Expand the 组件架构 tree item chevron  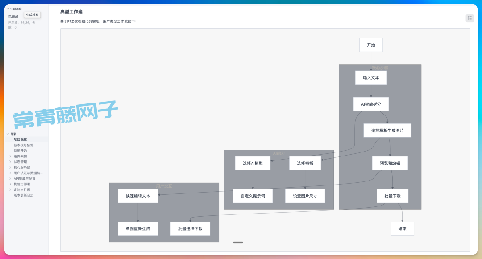tap(10, 156)
